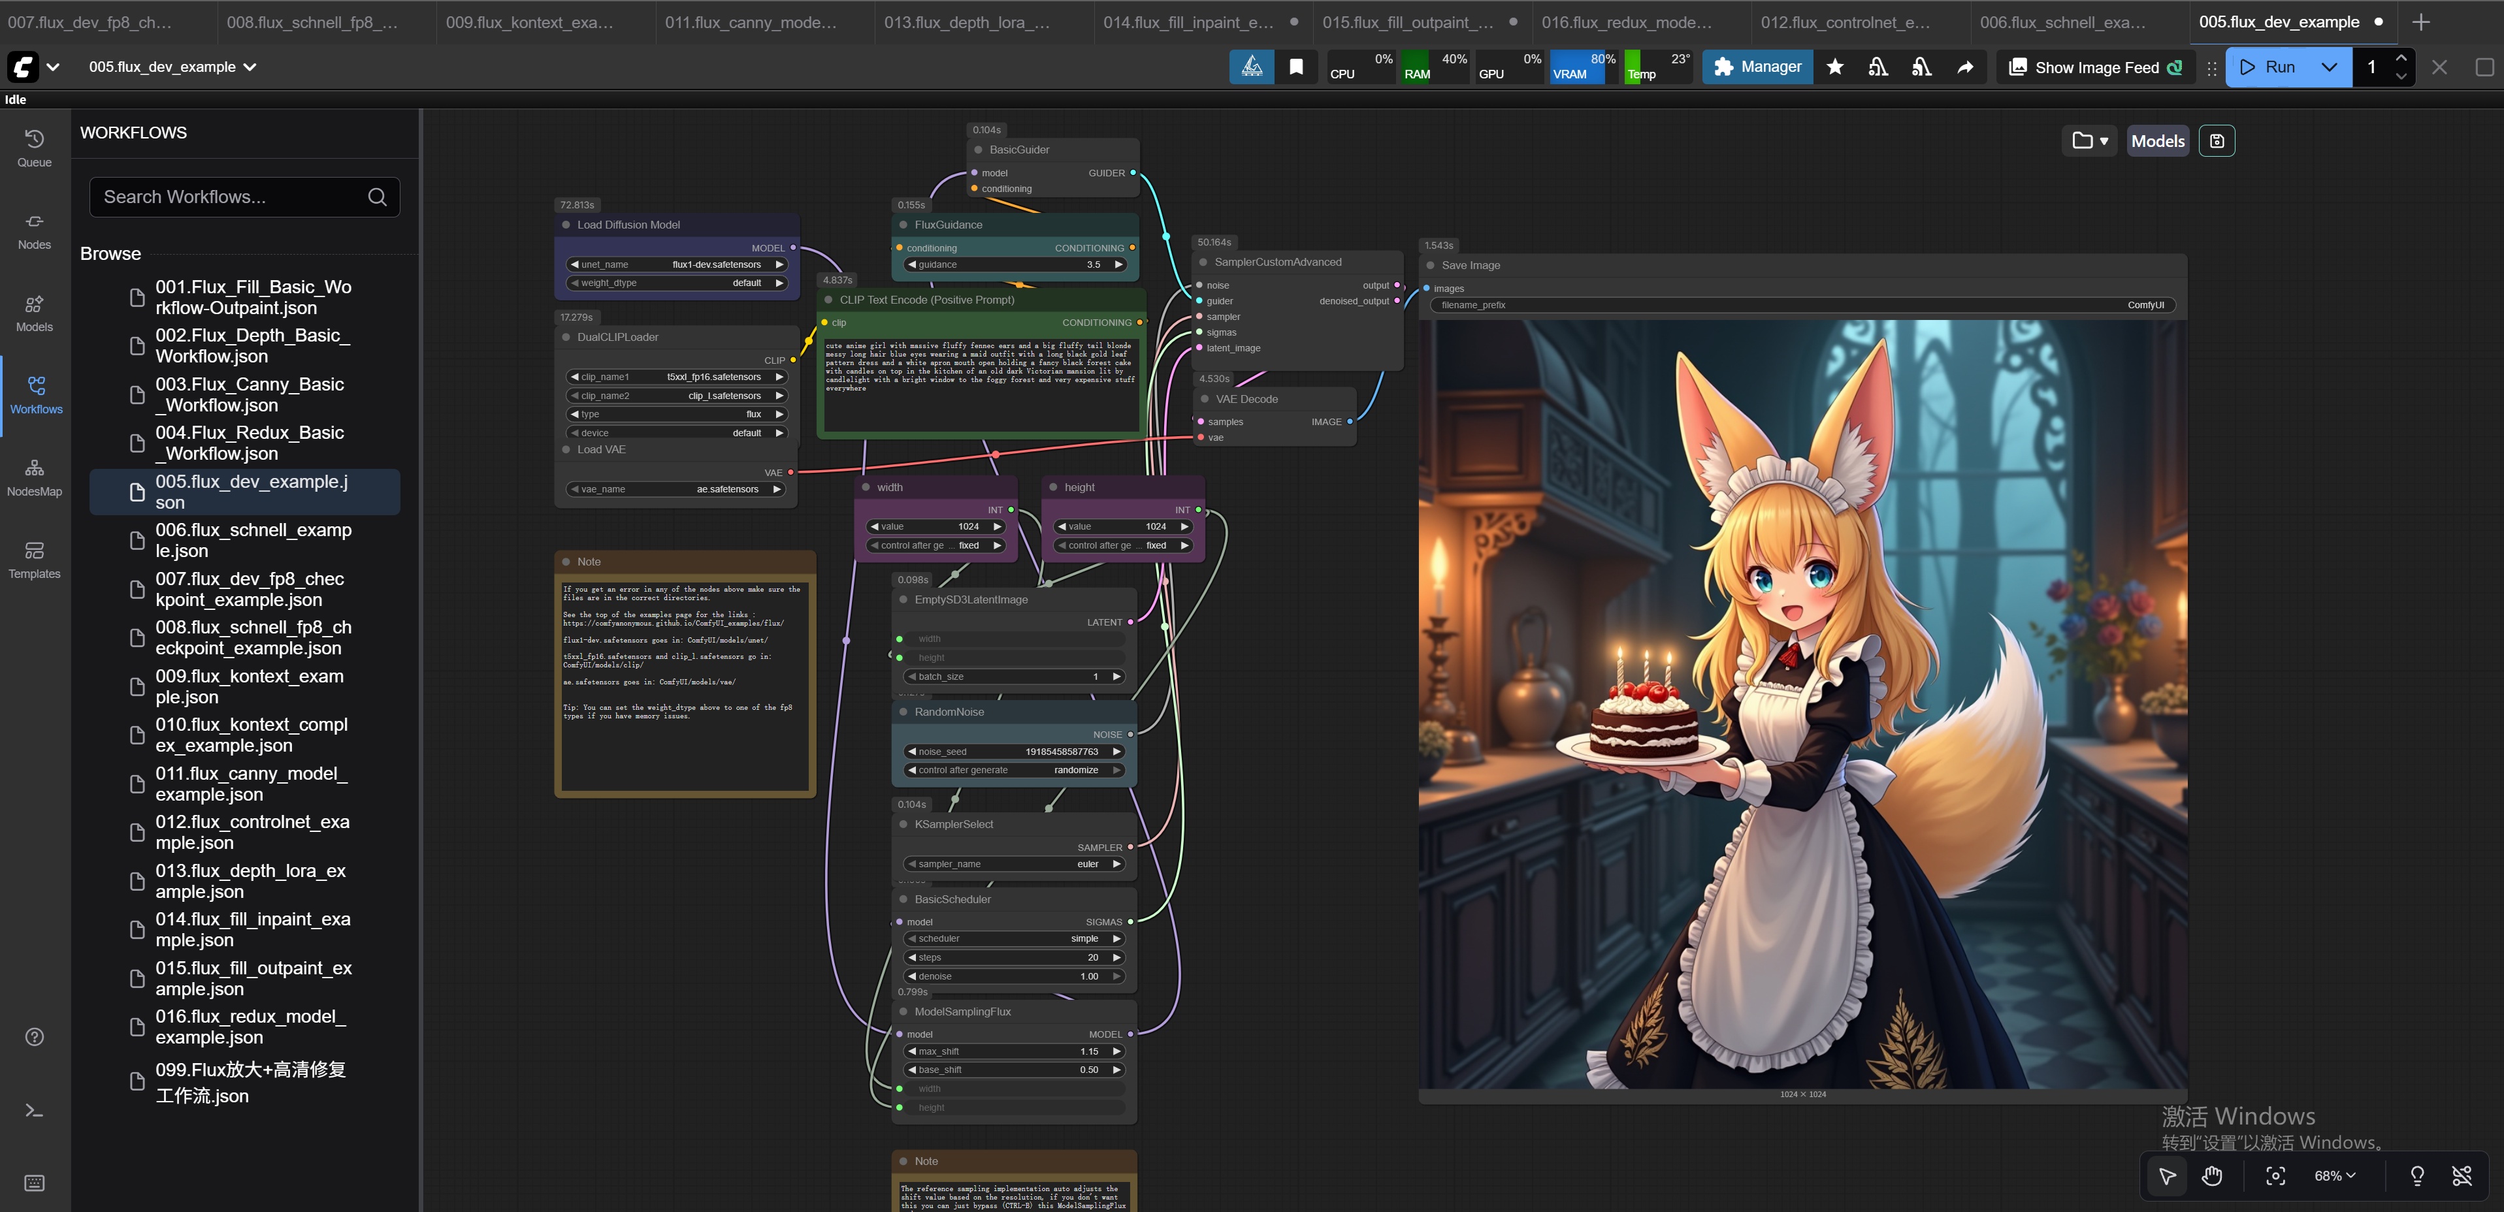The image size is (2504, 1212).
Task: Toggle the favorite star in top toolbar
Action: click(x=1834, y=67)
